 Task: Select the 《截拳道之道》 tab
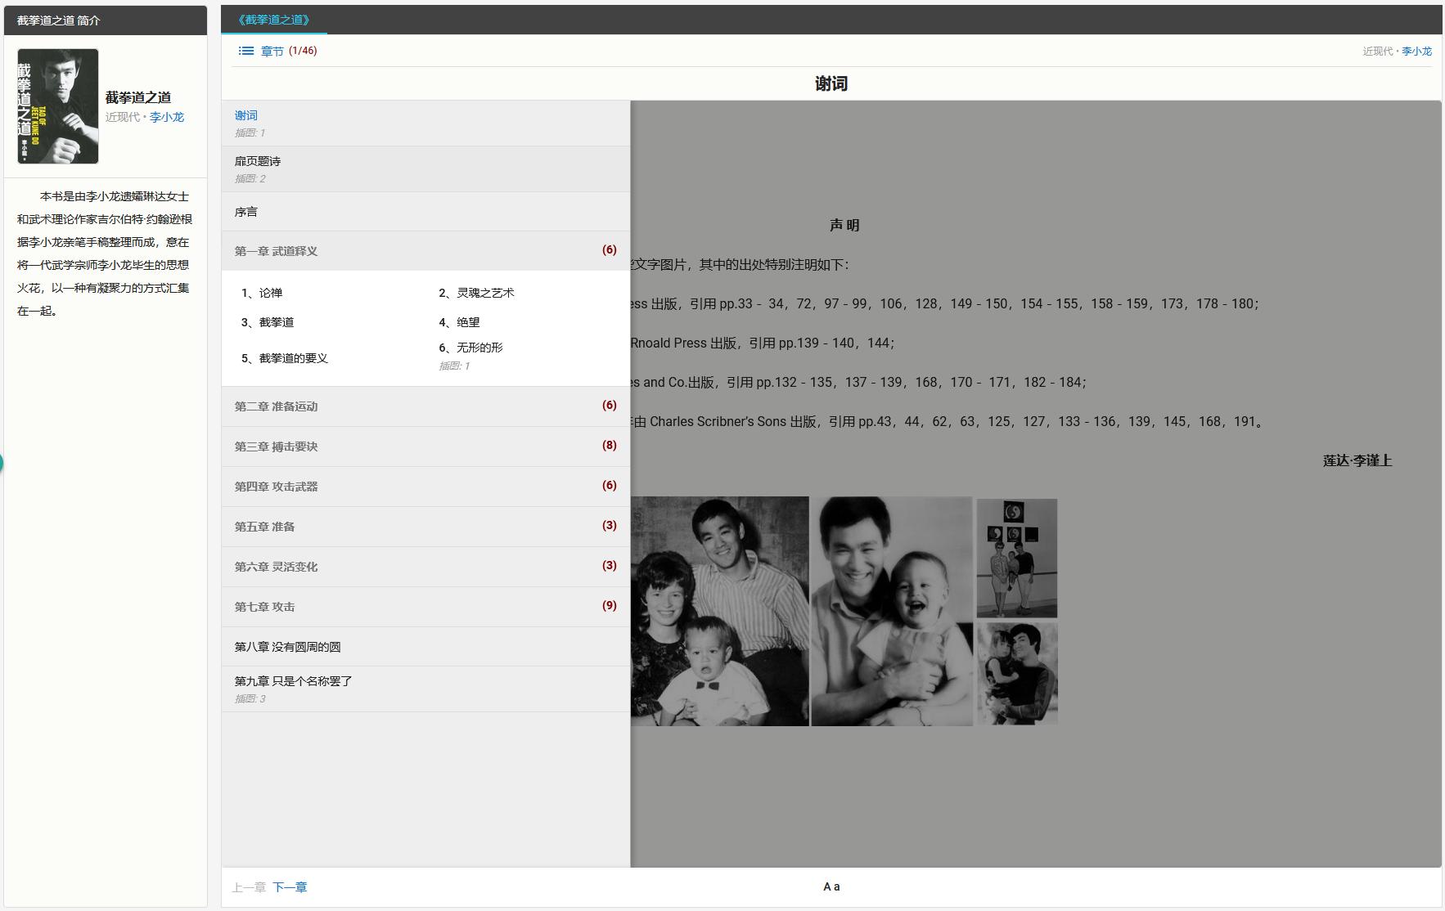274,20
